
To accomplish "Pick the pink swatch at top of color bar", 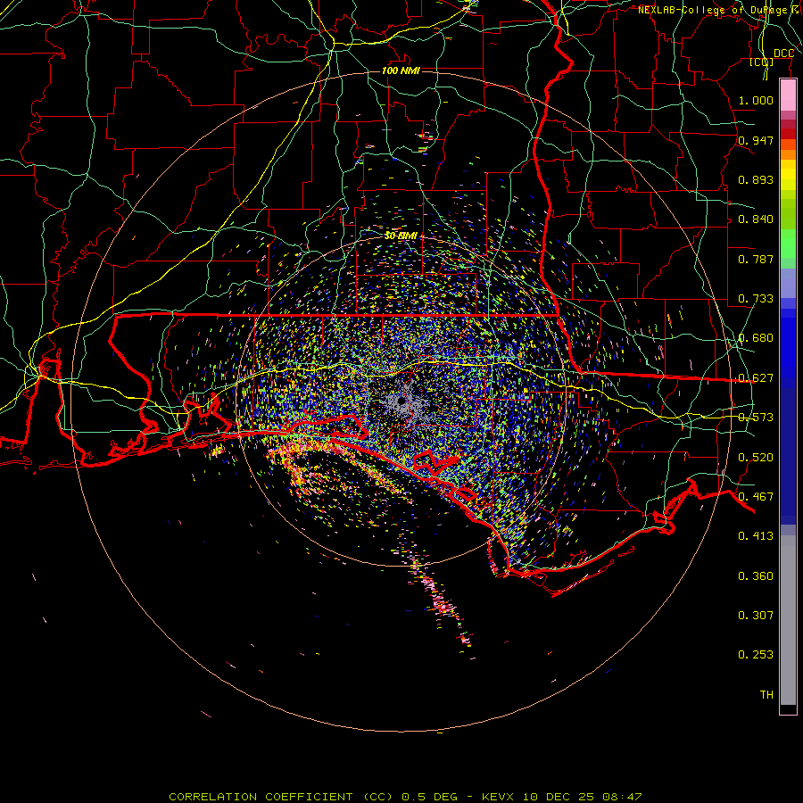I will tap(788, 95).
